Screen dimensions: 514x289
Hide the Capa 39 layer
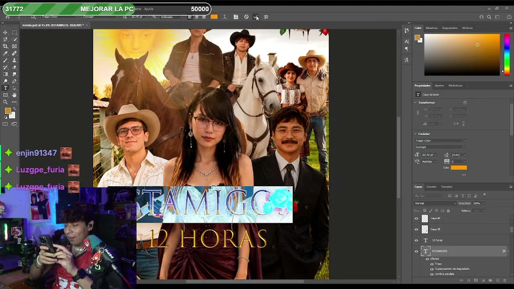416,230
